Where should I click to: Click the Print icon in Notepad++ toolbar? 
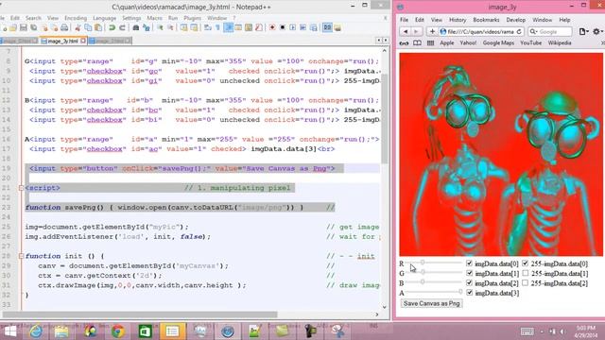[x=64, y=27]
